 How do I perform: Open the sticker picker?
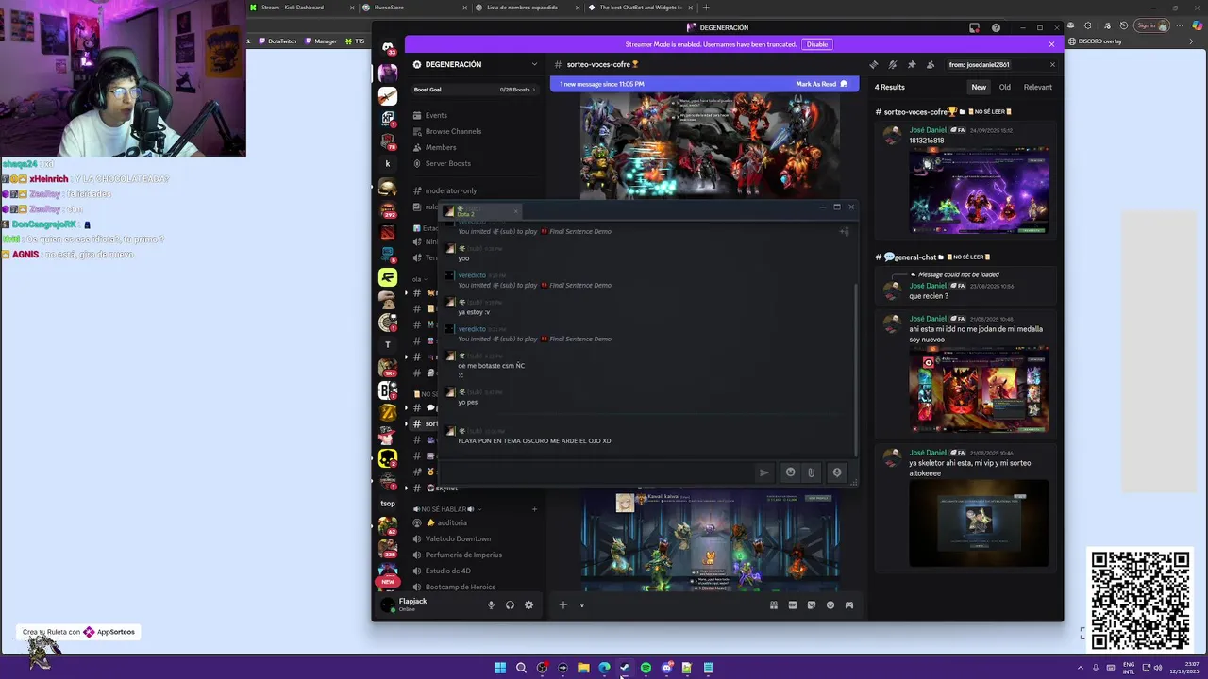point(812,604)
